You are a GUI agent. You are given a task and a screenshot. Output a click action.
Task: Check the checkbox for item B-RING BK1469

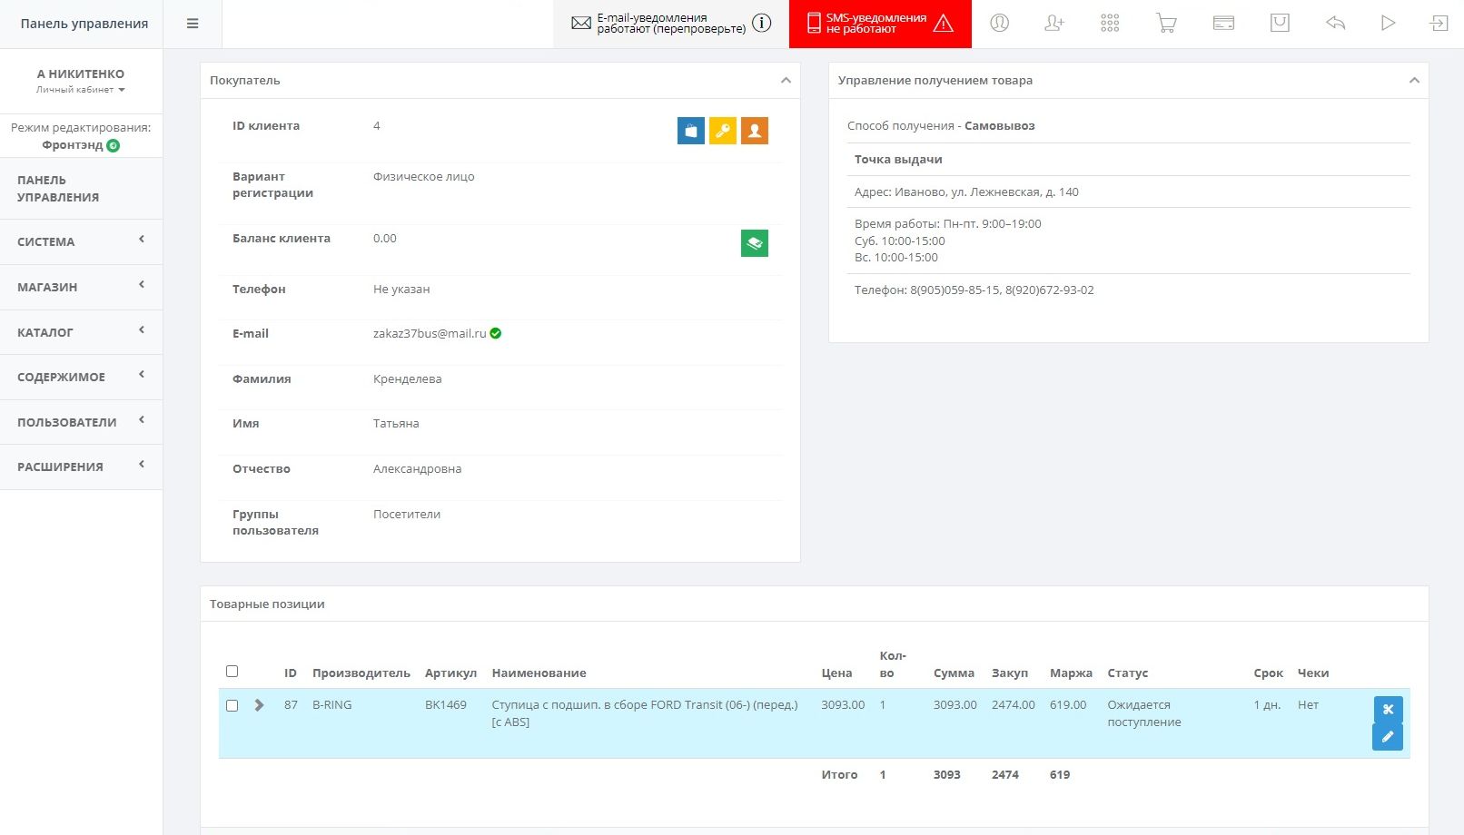pos(232,705)
